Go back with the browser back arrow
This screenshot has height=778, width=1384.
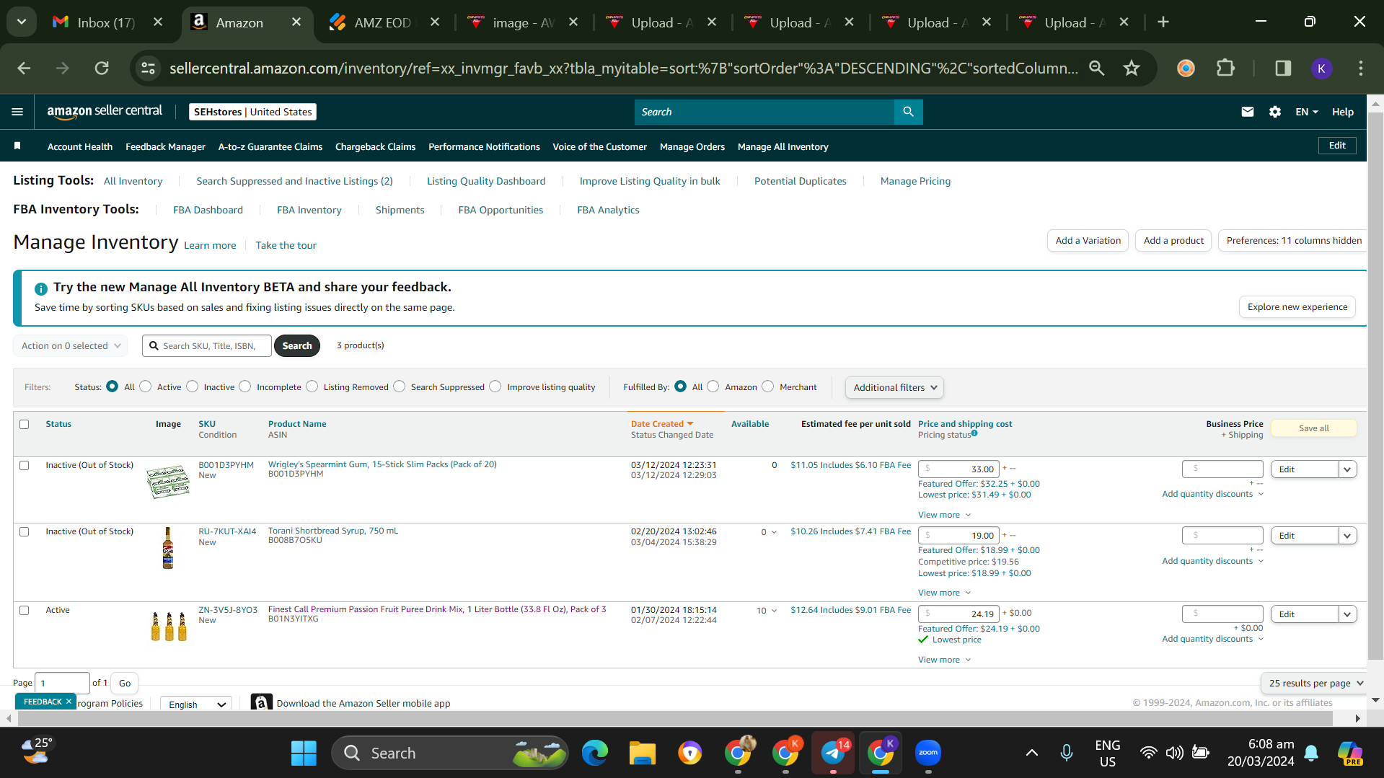[24, 68]
